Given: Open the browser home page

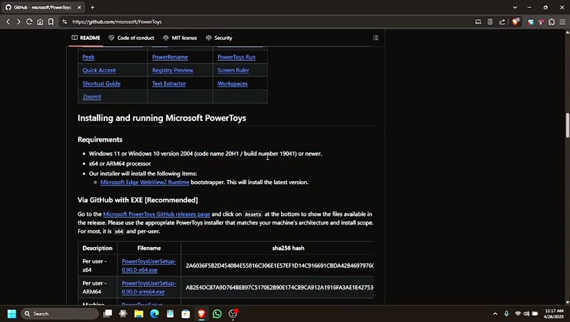Looking at the screenshot, I should click(x=40, y=21).
